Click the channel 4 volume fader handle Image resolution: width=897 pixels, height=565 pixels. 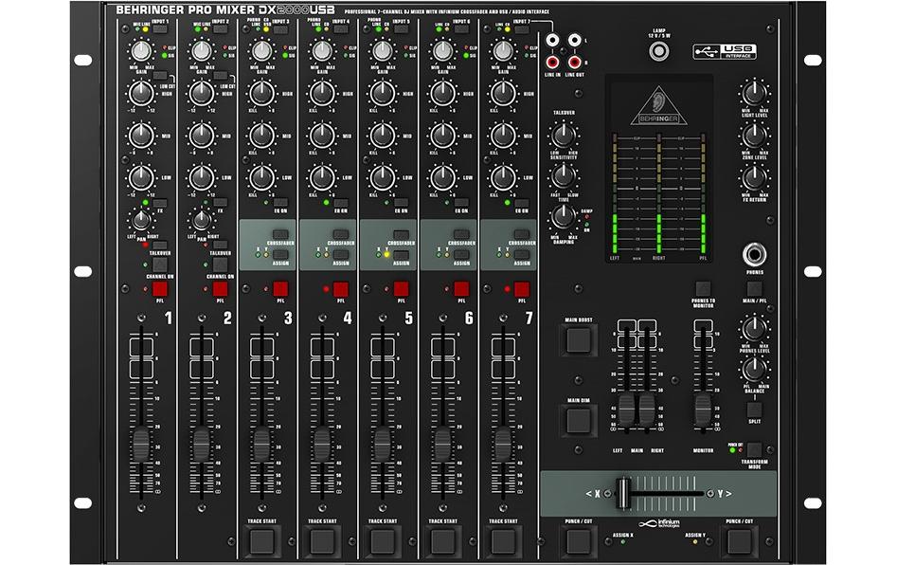point(322,445)
